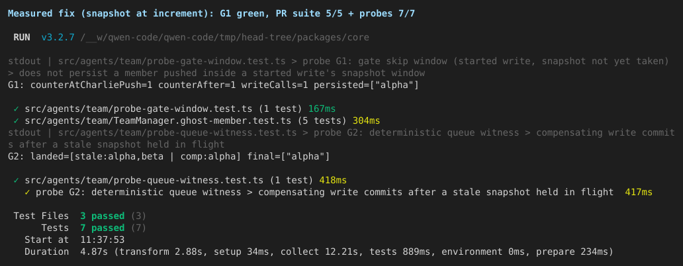Click the 304ms duration value

tap(367, 120)
